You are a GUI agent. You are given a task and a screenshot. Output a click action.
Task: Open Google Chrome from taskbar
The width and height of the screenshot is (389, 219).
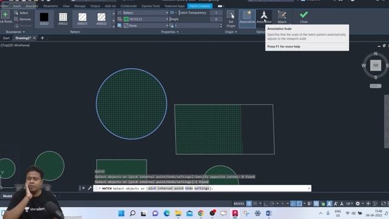click(201, 214)
